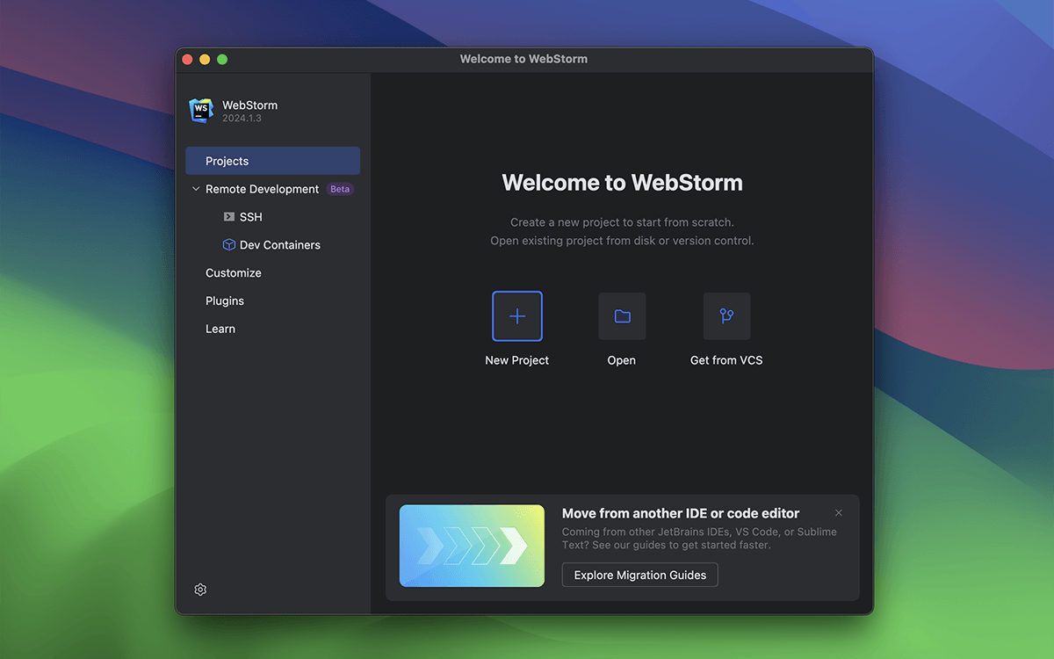The width and height of the screenshot is (1054, 659).
Task: Minimize window with yellow button
Action: click(x=205, y=59)
